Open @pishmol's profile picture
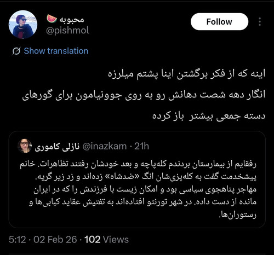 pyautogui.click(x=23, y=25)
